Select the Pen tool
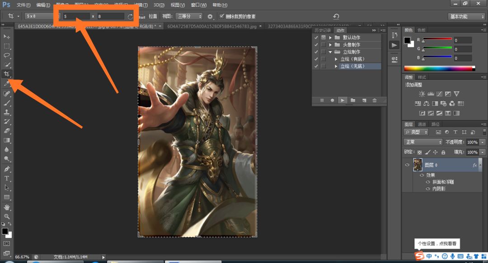The width and height of the screenshot is (488, 263). tap(7, 169)
